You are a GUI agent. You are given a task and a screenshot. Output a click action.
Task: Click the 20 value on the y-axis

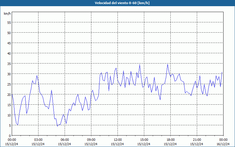9,94
